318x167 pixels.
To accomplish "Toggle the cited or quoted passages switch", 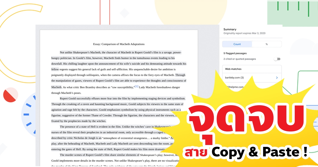I will coord(277,59).
